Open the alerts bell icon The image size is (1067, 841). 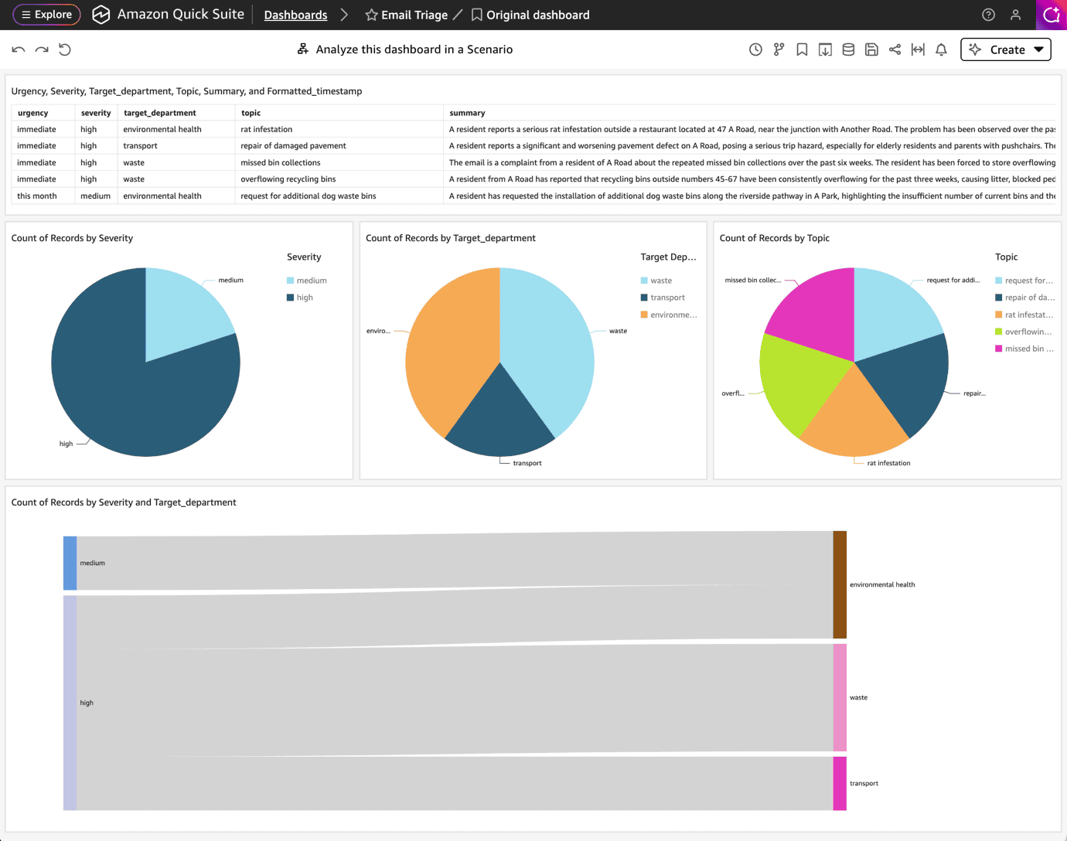[x=941, y=49]
